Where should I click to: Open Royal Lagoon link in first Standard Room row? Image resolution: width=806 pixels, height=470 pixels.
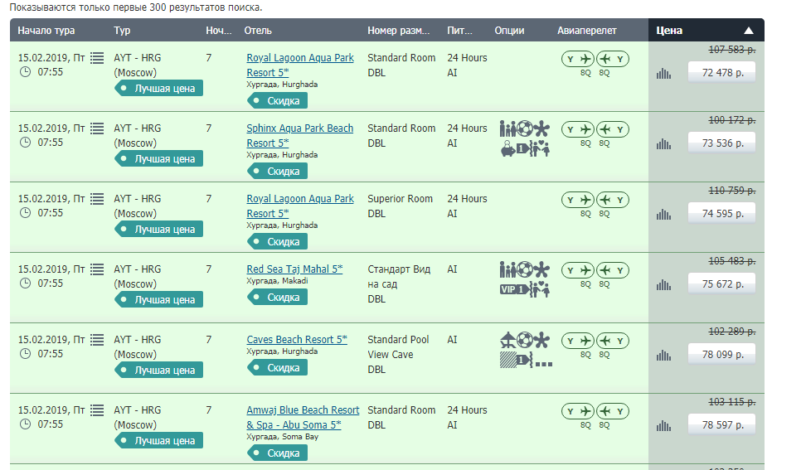pyautogui.click(x=300, y=65)
